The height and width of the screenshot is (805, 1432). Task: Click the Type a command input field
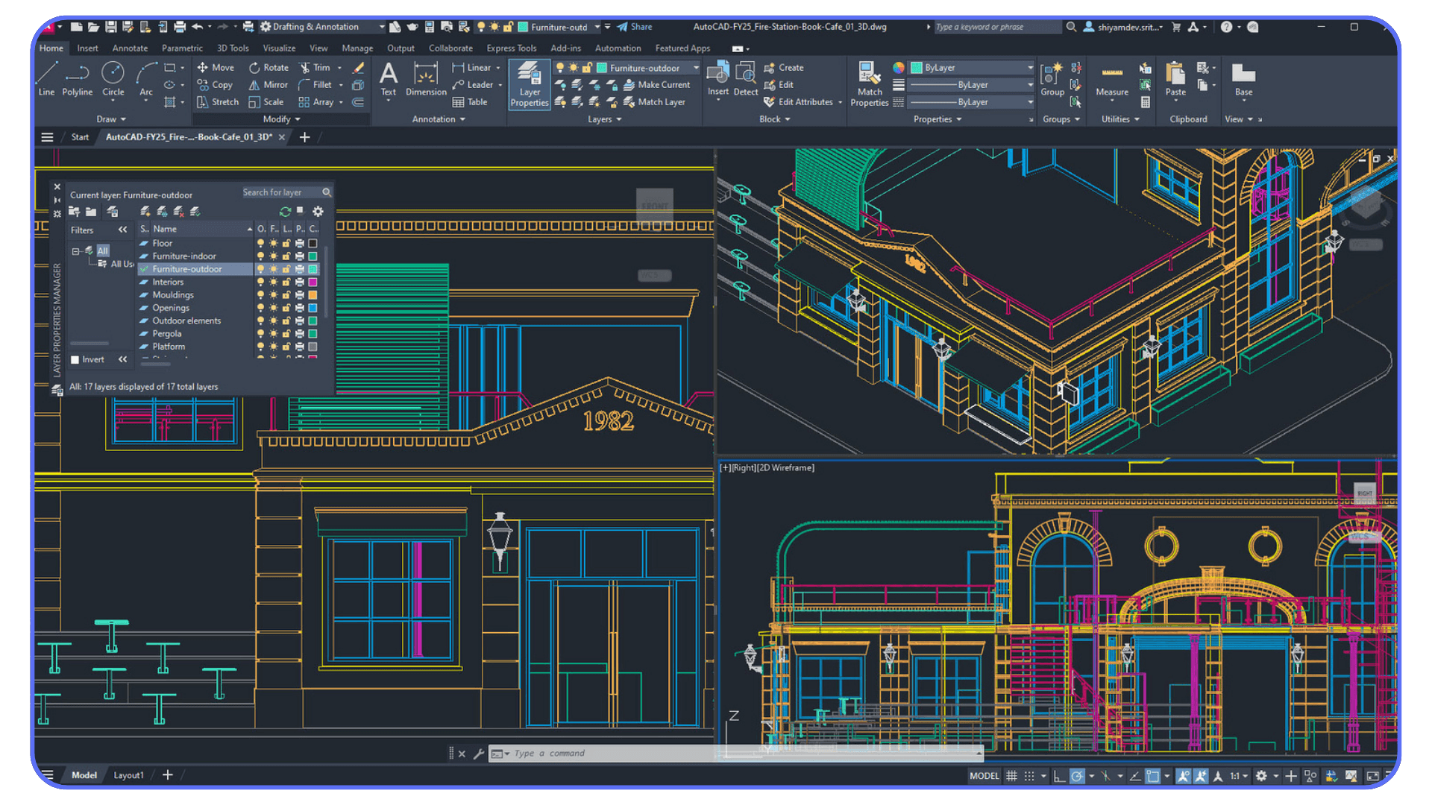coord(597,753)
